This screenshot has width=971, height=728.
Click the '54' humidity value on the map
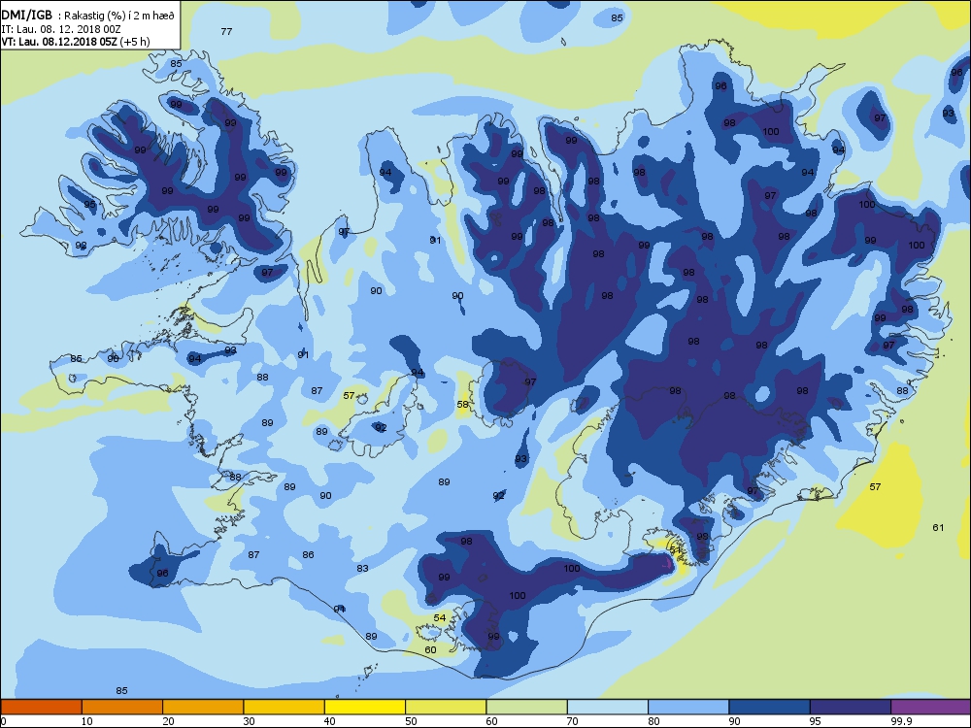440,617
